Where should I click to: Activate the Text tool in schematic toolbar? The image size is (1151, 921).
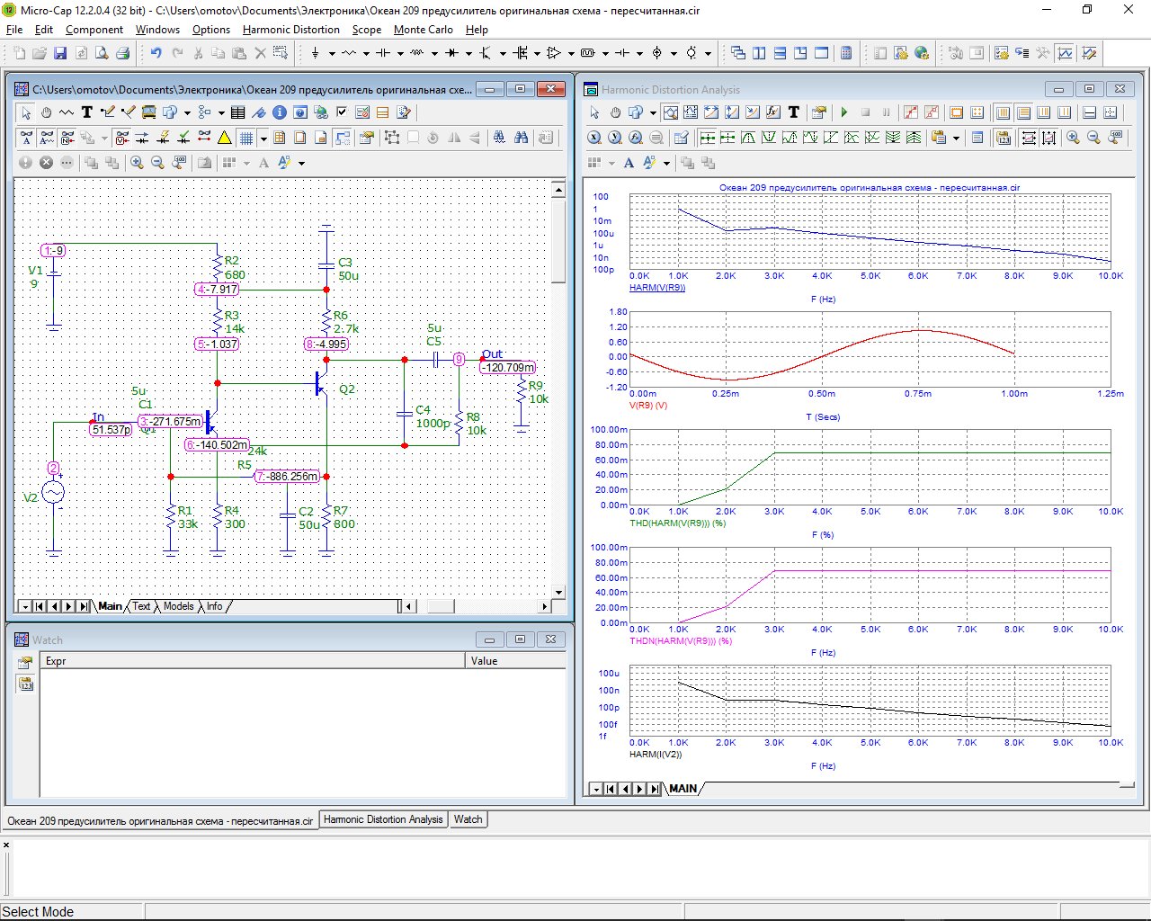(x=86, y=112)
